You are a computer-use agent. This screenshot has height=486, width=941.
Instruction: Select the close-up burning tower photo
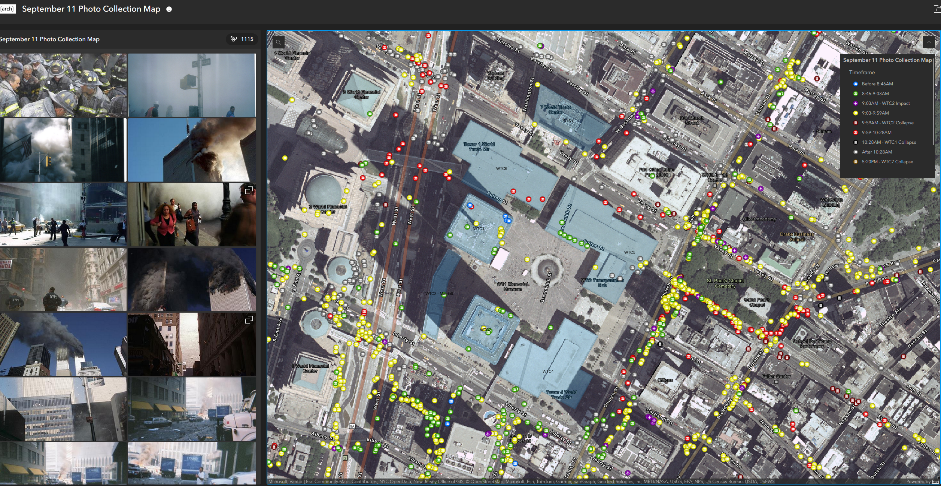pyautogui.click(x=192, y=150)
